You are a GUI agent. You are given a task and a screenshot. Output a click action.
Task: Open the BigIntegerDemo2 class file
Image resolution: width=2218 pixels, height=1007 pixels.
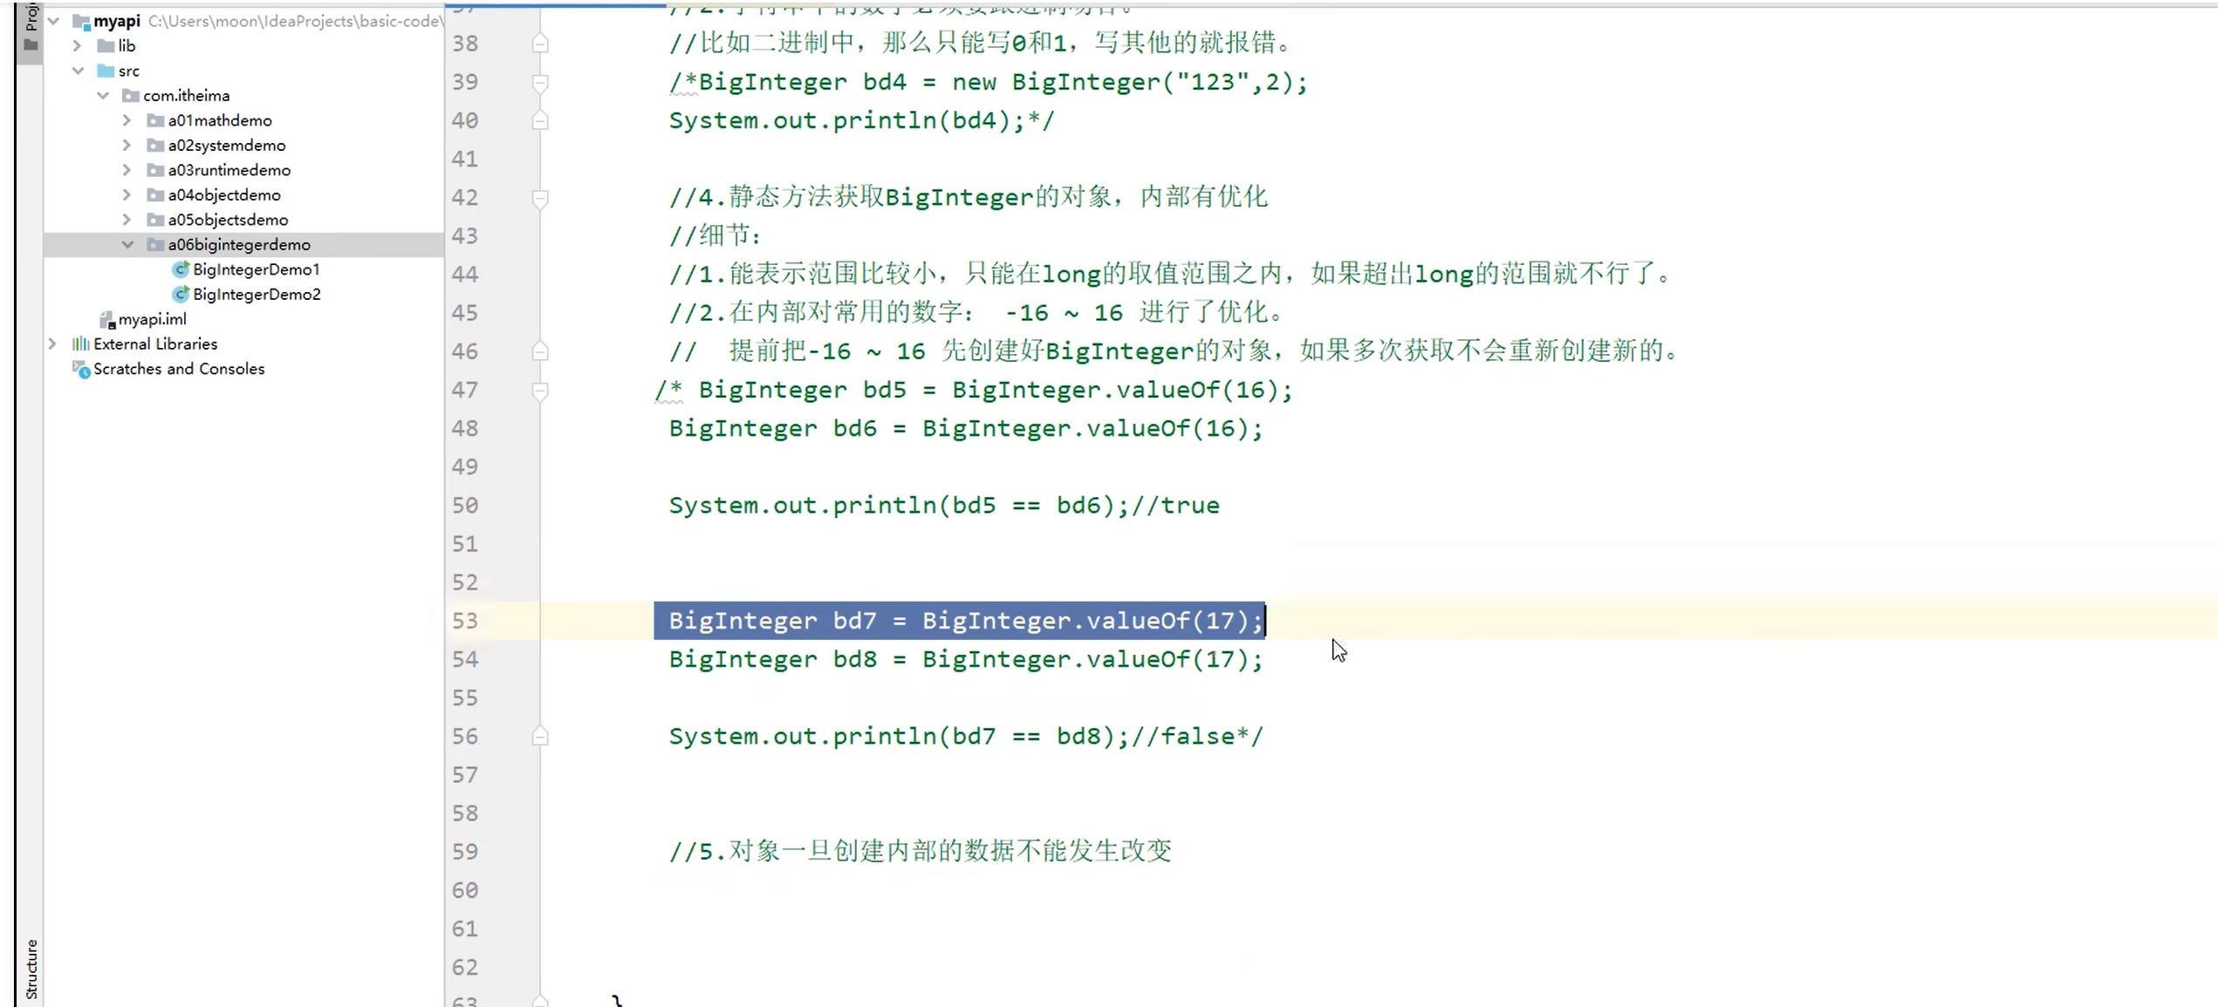click(x=256, y=295)
